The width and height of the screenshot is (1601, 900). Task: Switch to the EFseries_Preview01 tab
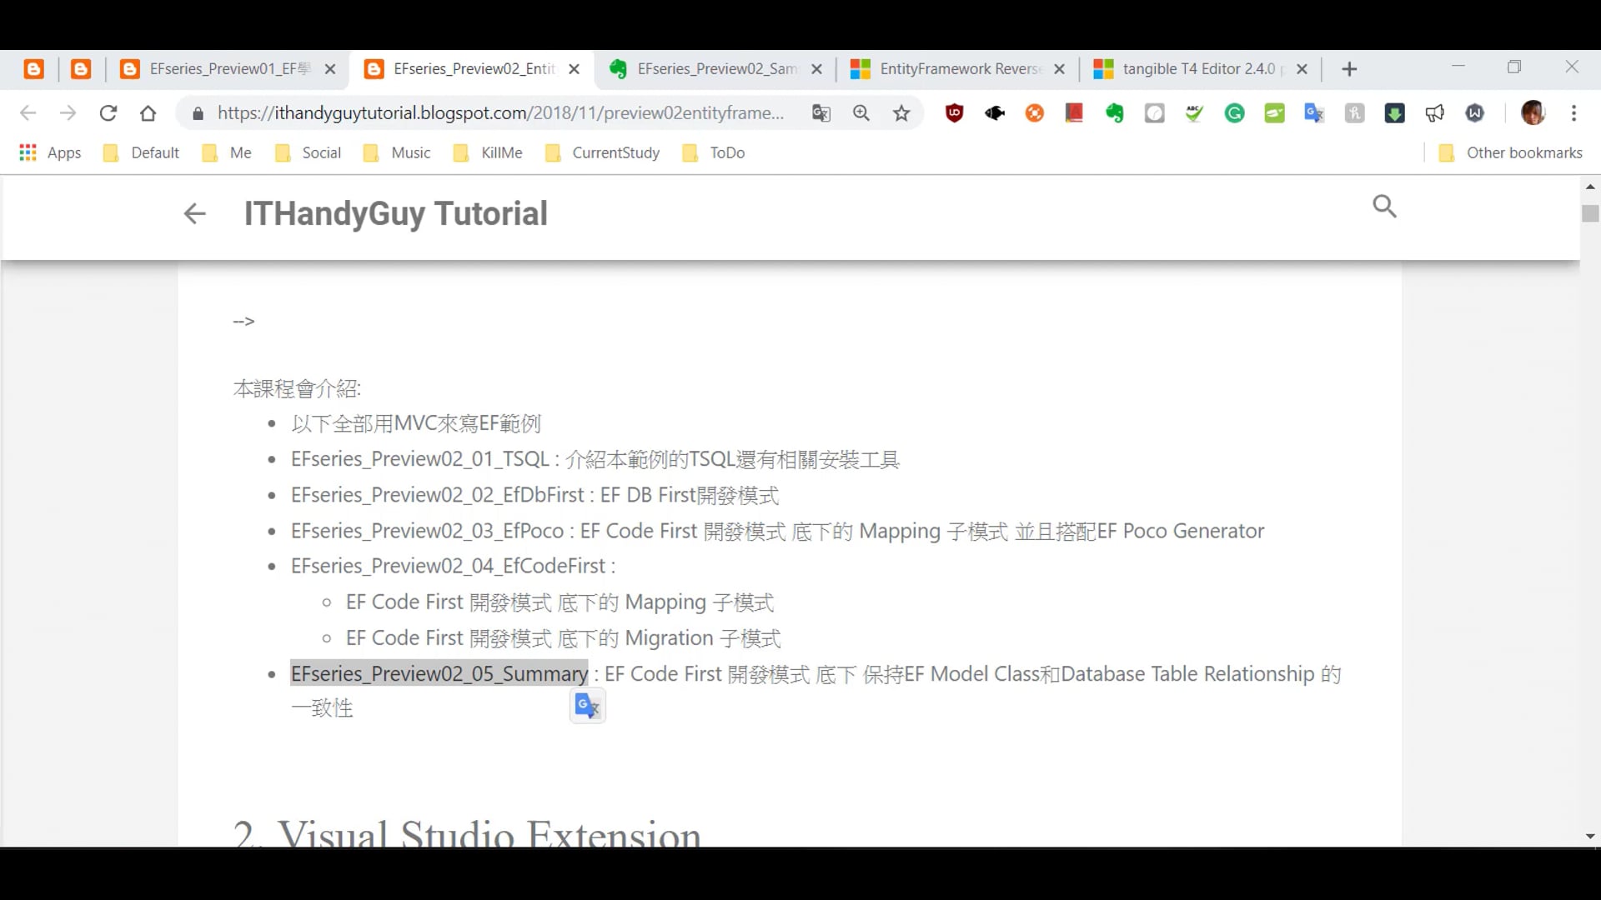(221, 69)
